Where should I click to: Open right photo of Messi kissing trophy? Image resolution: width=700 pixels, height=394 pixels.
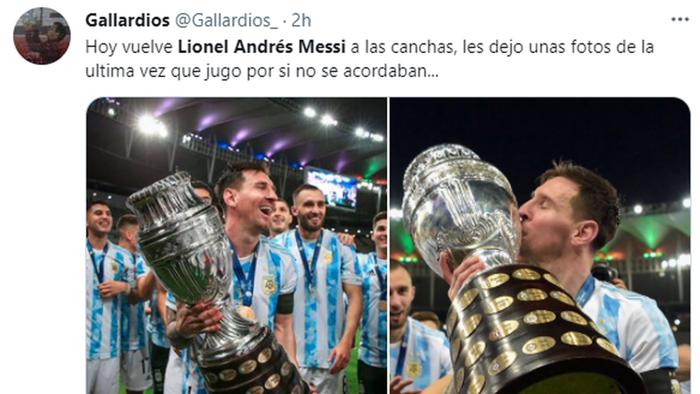pyautogui.click(x=540, y=246)
